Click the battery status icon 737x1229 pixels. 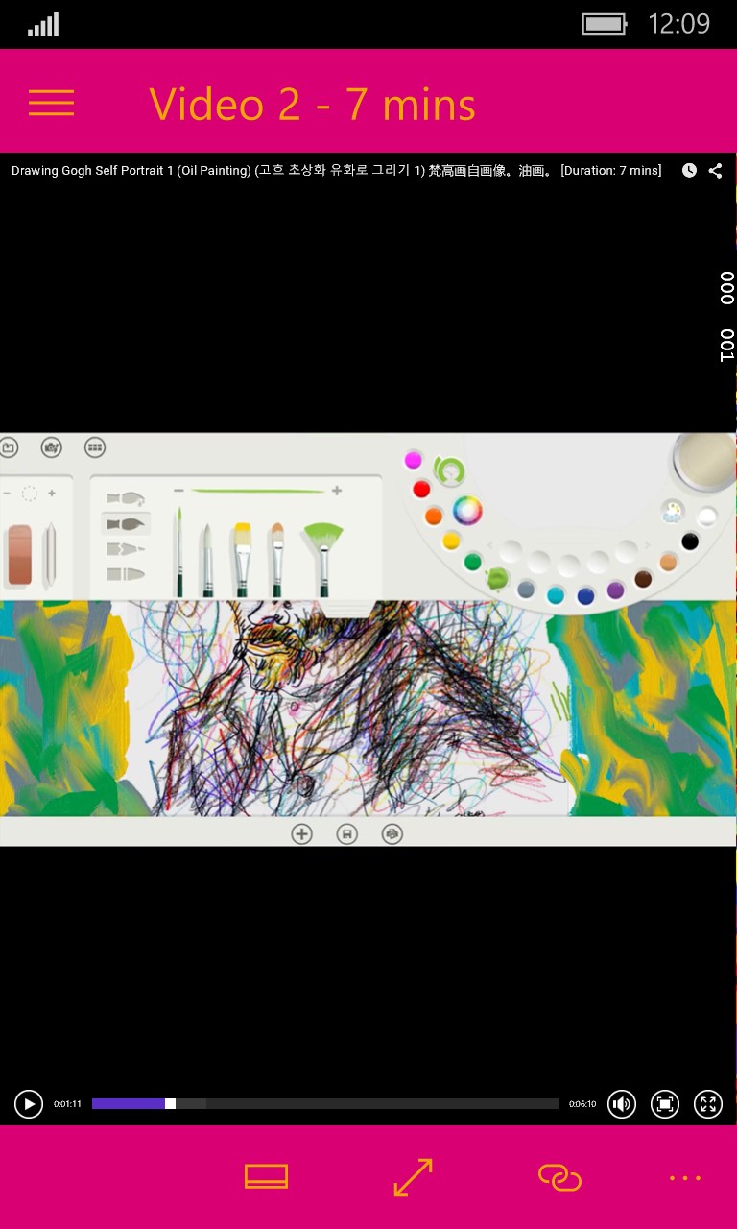605,24
